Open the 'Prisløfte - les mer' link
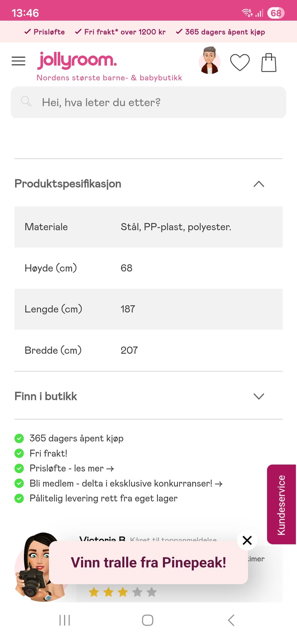Viewport: 297px width, 637px height. pos(72,468)
